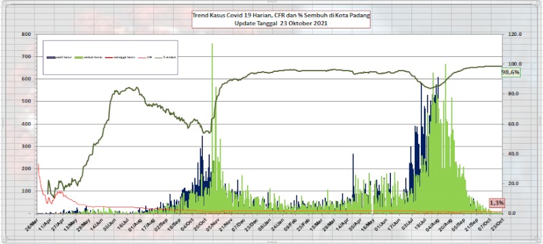Viewport: 543px width, 244px height.
Task: Select the 800 label on left axis
Action: [26, 34]
